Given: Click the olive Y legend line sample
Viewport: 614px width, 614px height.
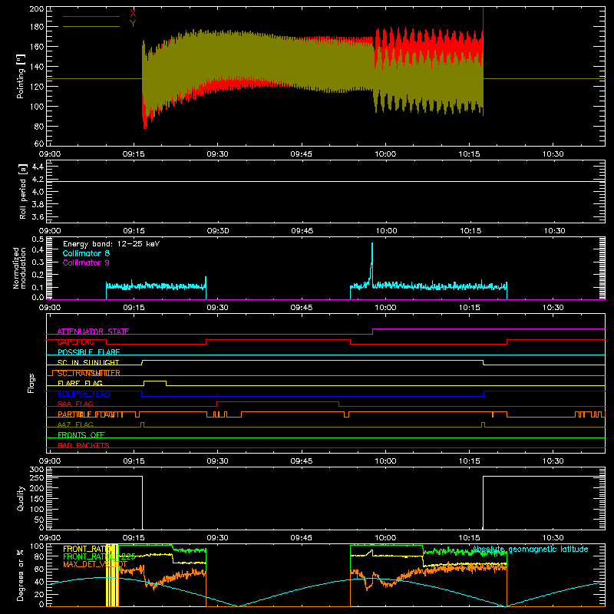Looking at the screenshot, I should pos(91,26).
